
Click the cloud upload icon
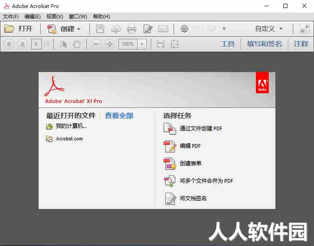115,29
